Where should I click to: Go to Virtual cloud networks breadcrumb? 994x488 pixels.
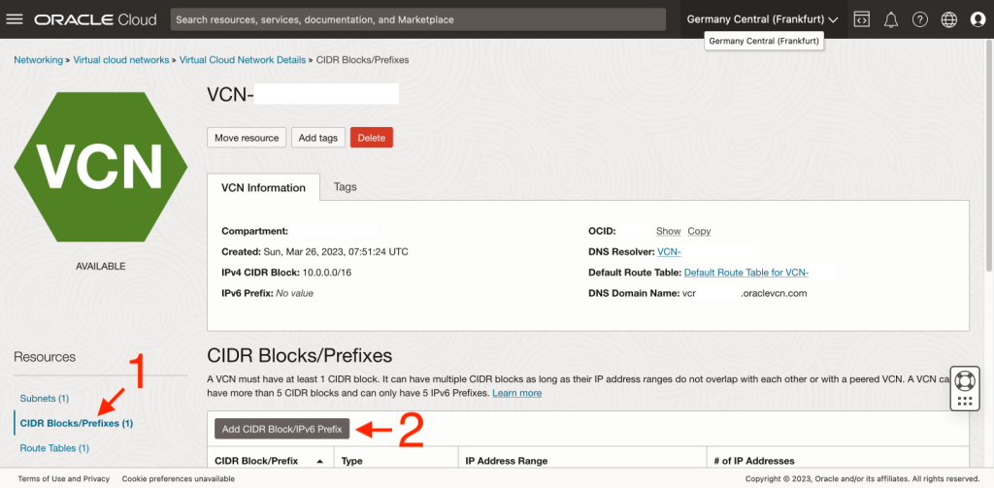pos(121,60)
